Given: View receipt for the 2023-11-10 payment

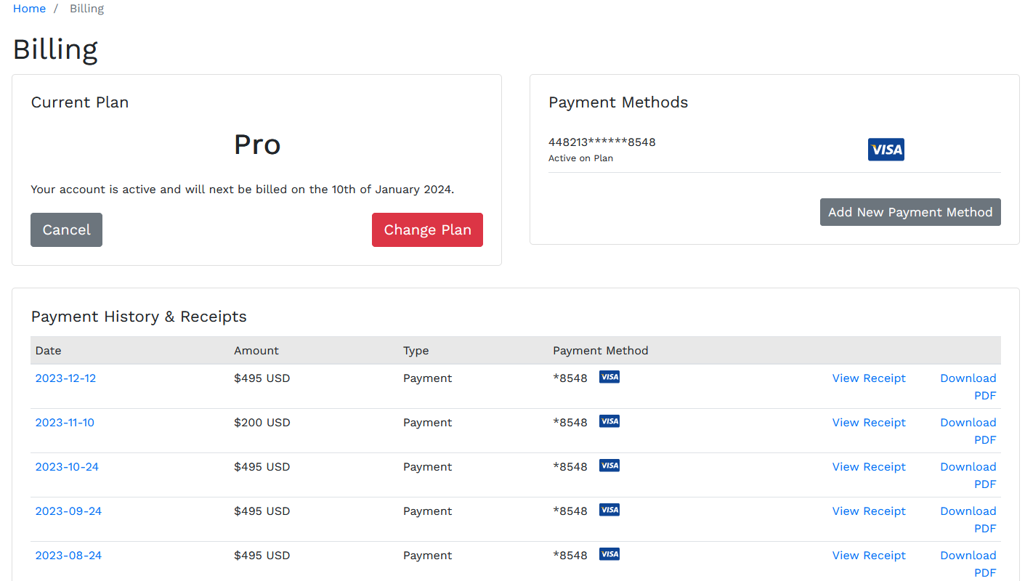Looking at the screenshot, I should (x=869, y=423).
